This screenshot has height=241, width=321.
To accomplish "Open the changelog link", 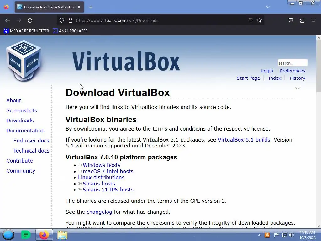I will coord(99,212).
